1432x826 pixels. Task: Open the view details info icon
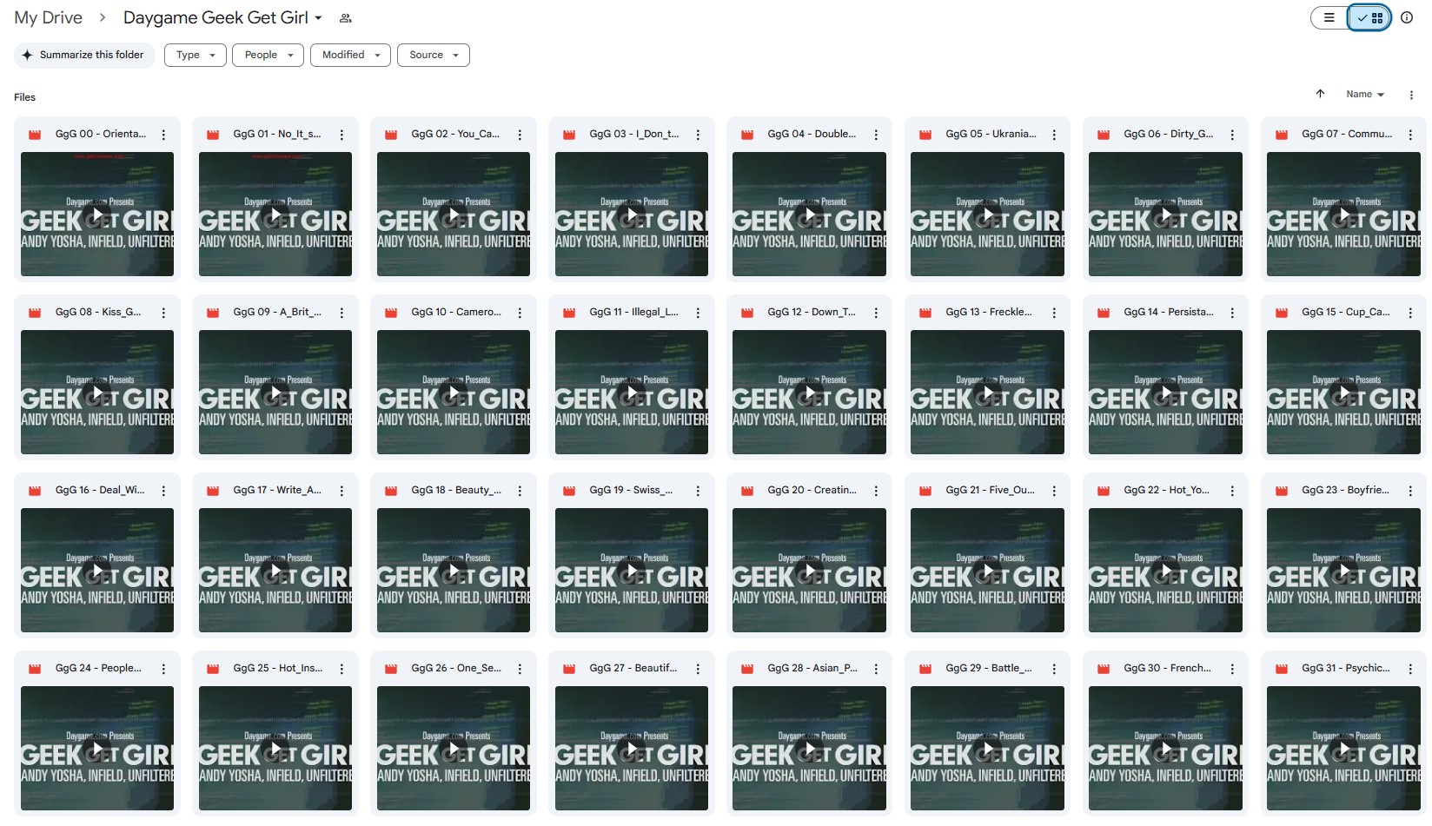click(x=1407, y=17)
